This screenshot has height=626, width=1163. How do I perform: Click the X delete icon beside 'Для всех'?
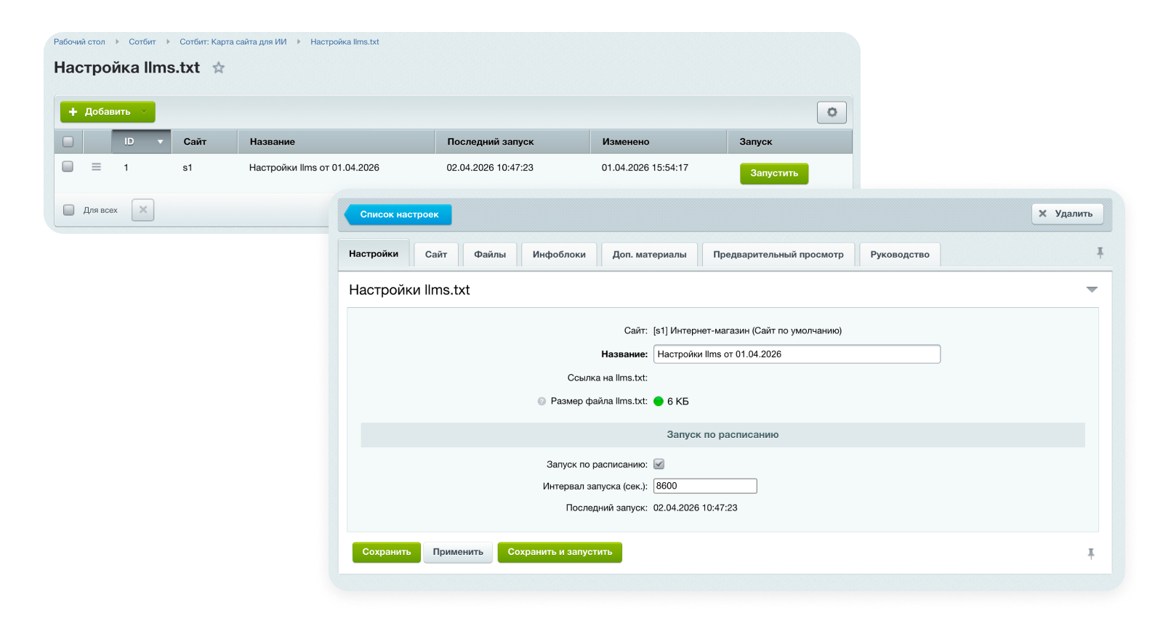[x=142, y=210]
